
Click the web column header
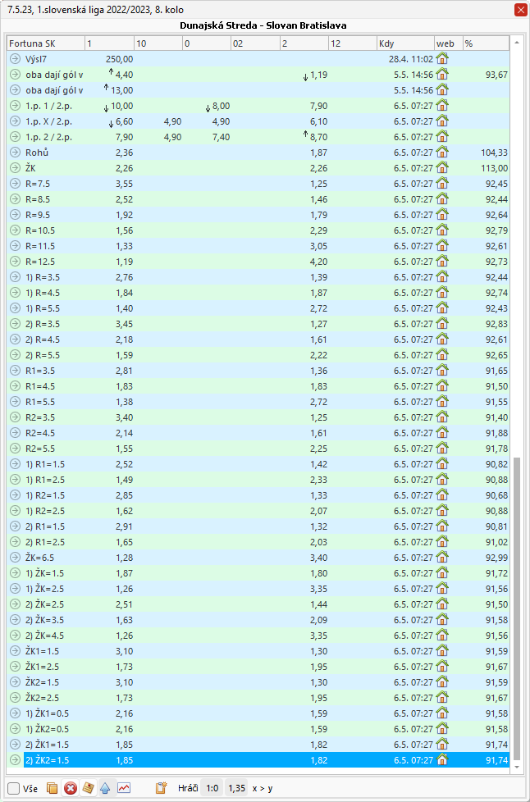click(x=449, y=43)
